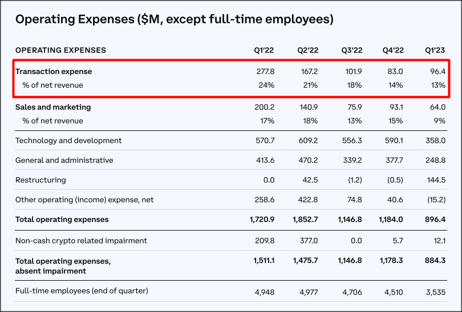Click Other operating (income) expense, net

(x=84, y=200)
